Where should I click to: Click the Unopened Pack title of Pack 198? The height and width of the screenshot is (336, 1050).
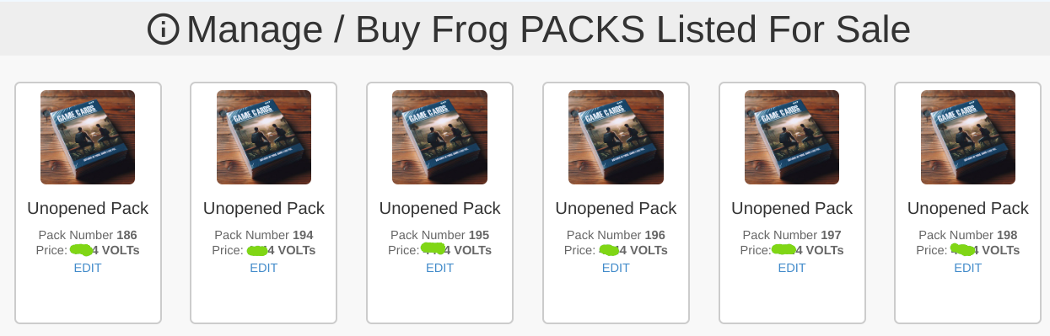968,208
